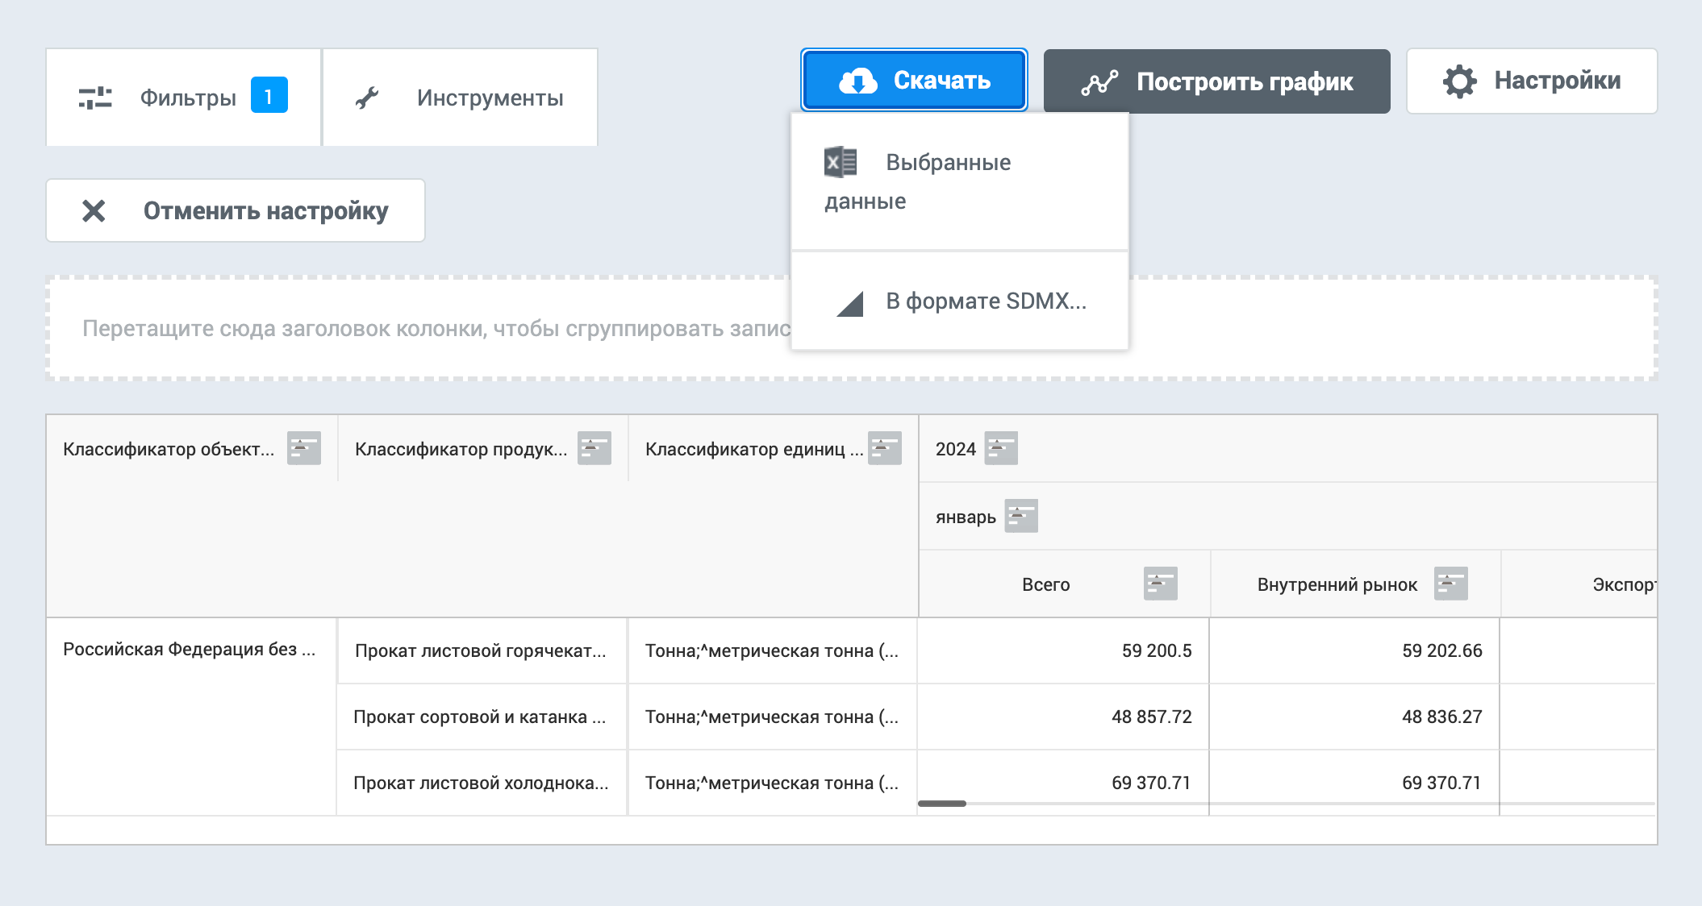Open column menu for Классификатор продукции

coord(594,448)
